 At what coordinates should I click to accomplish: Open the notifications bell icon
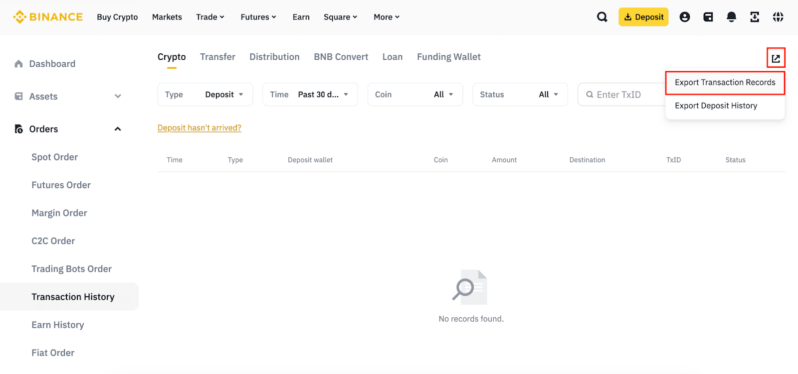[x=731, y=17]
